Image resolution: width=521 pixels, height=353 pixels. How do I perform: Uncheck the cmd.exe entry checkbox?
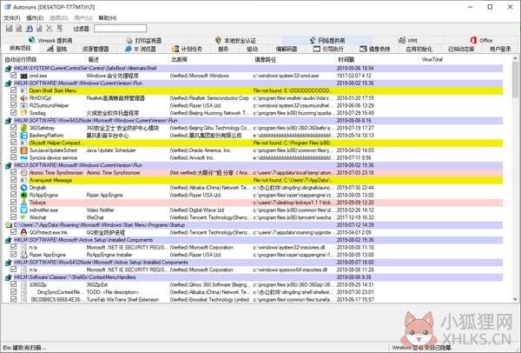[13, 76]
